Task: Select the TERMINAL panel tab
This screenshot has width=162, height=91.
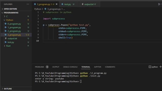Action: [86, 67]
